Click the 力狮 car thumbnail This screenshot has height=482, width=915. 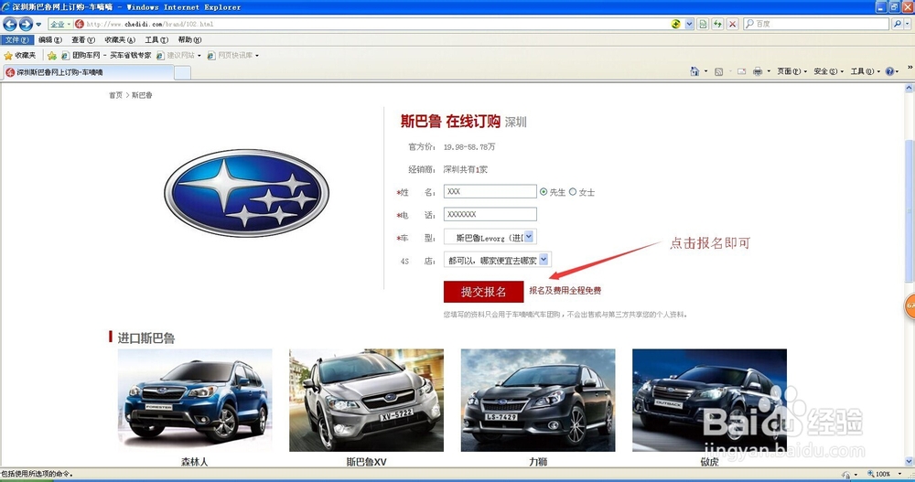pos(538,400)
